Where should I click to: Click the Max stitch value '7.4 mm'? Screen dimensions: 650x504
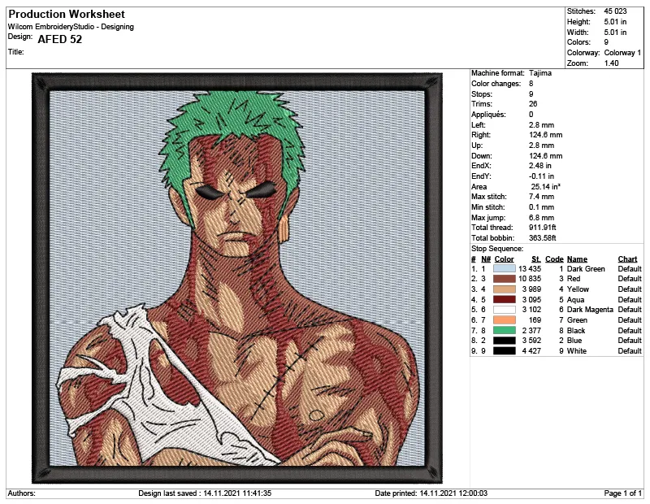(541, 197)
